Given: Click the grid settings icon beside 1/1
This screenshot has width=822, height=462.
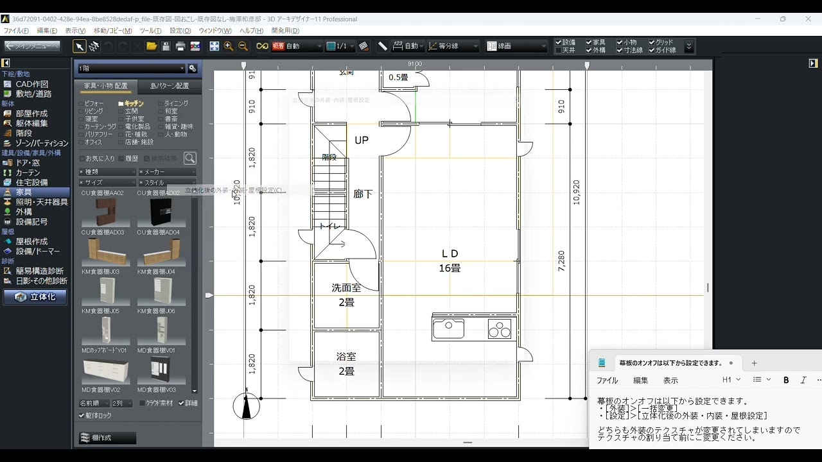Looking at the screenshot, I should tap(364, 46).
